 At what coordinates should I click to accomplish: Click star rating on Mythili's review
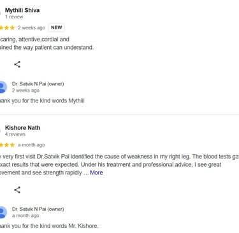pyautogui.click(x=7, y=28)
